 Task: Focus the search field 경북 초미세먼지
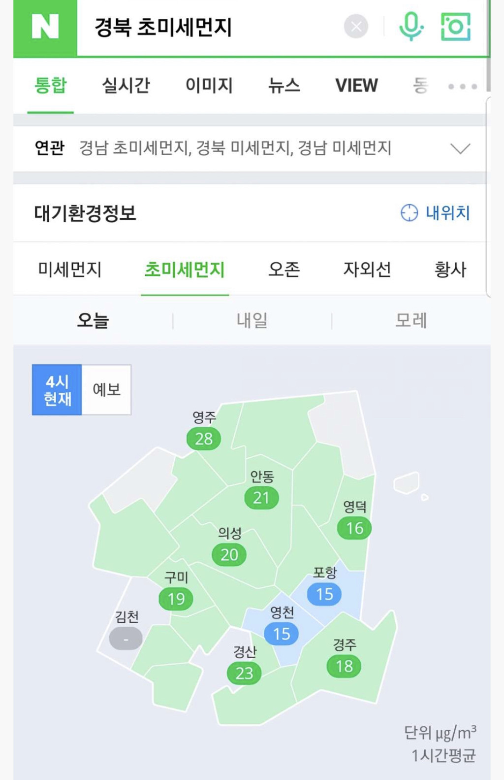(x=207, y=28)
